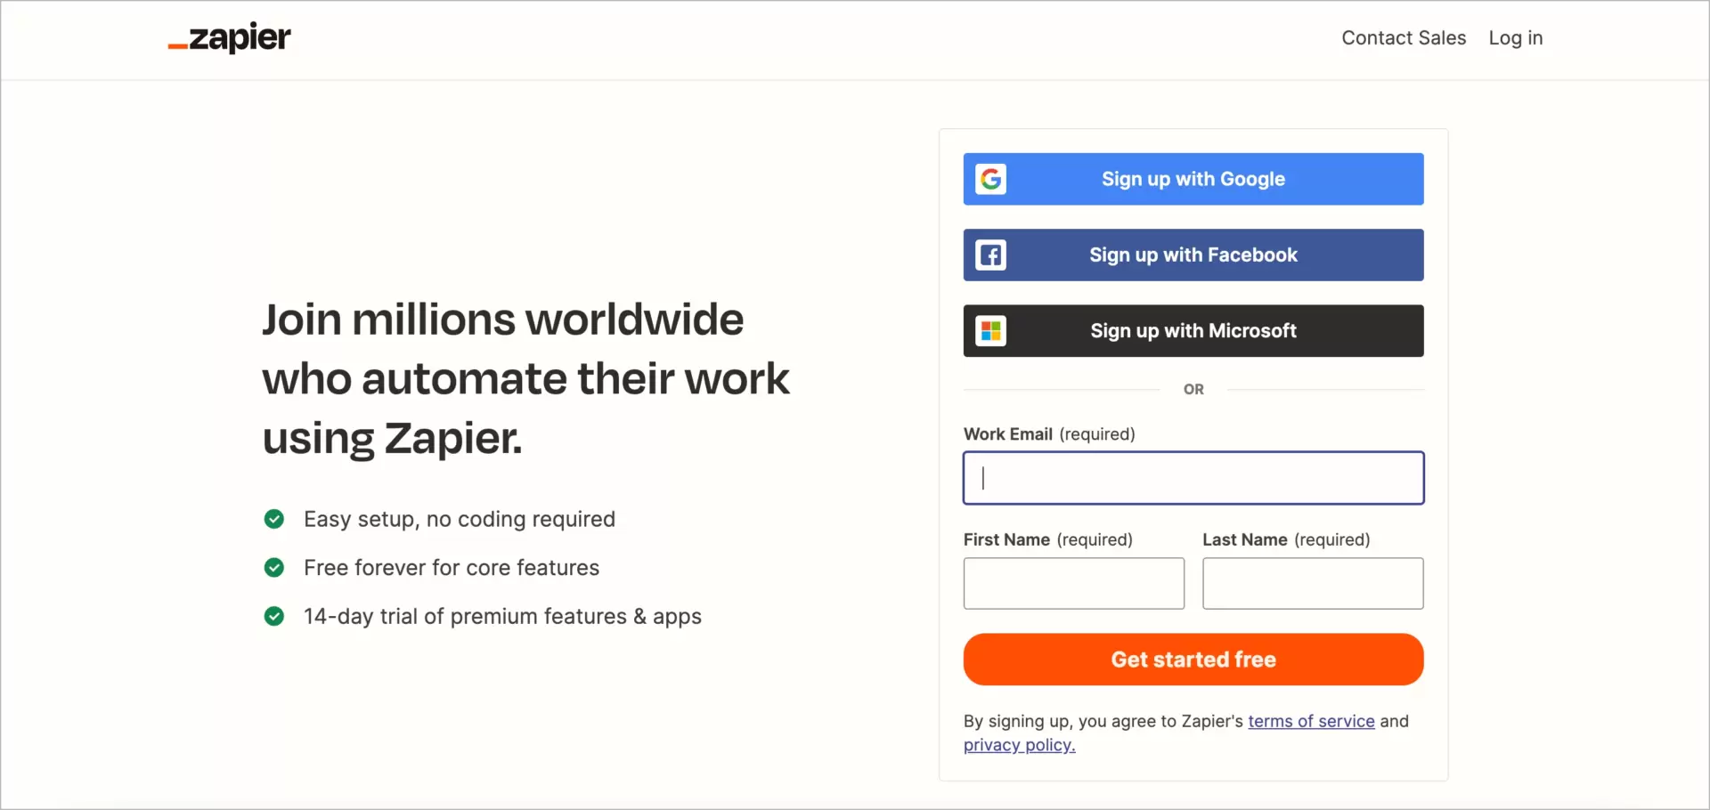Viewport: 1710px width, 810px height.
Task: Click 'Log in' at the top right
Action: tap(1515, 37)
